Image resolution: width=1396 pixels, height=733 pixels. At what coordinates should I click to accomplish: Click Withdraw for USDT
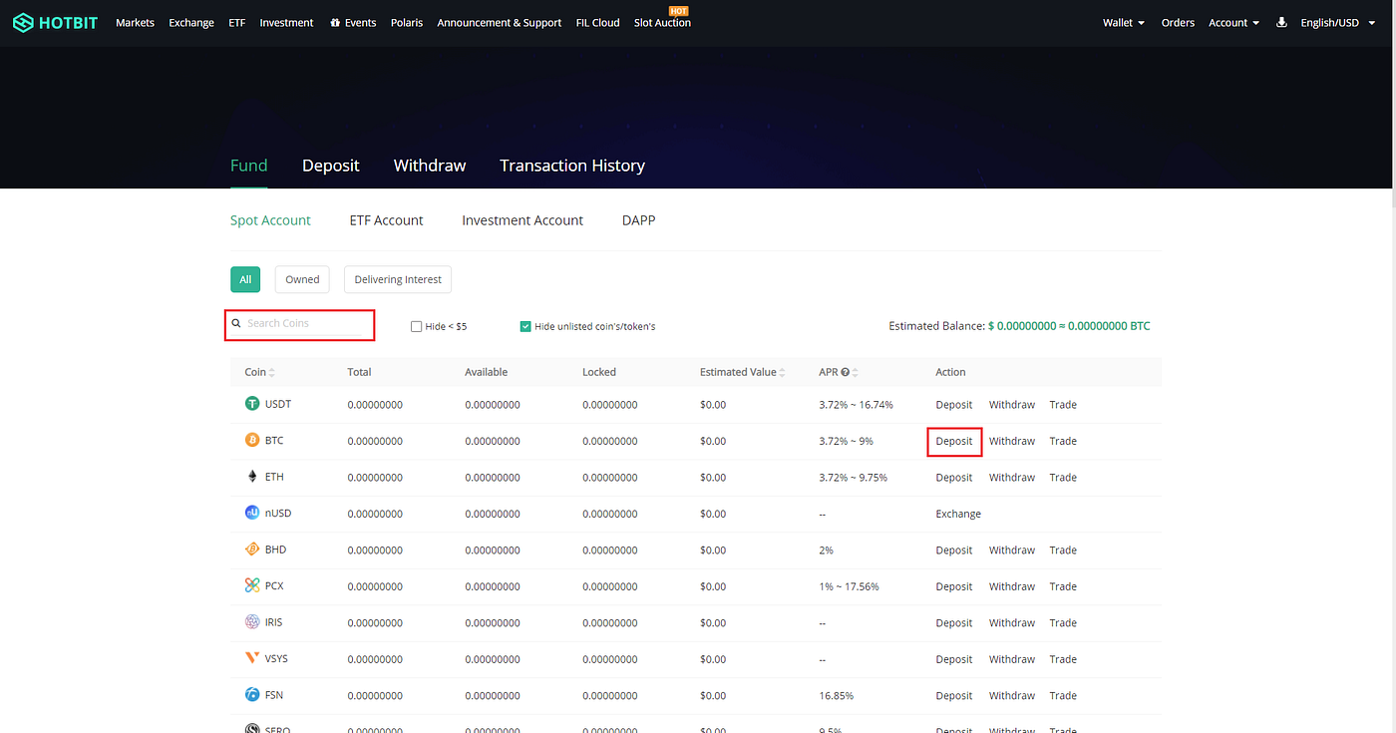(x=1012, y=405)
